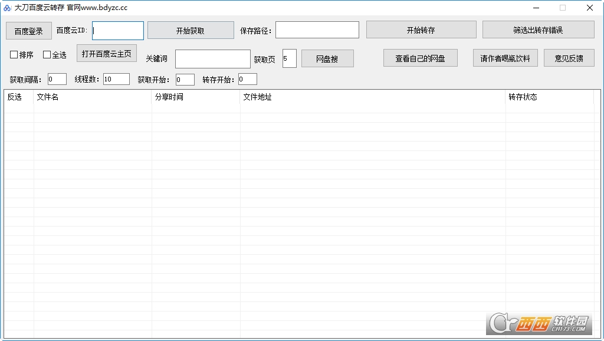The height and width of the screenshot is (341, 604).
Task: Click the 开始获取 button
Action: (x=191, y=31)
